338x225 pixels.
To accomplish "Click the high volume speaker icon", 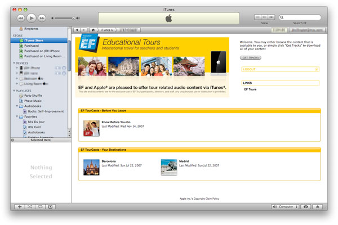I will [78, 19].
